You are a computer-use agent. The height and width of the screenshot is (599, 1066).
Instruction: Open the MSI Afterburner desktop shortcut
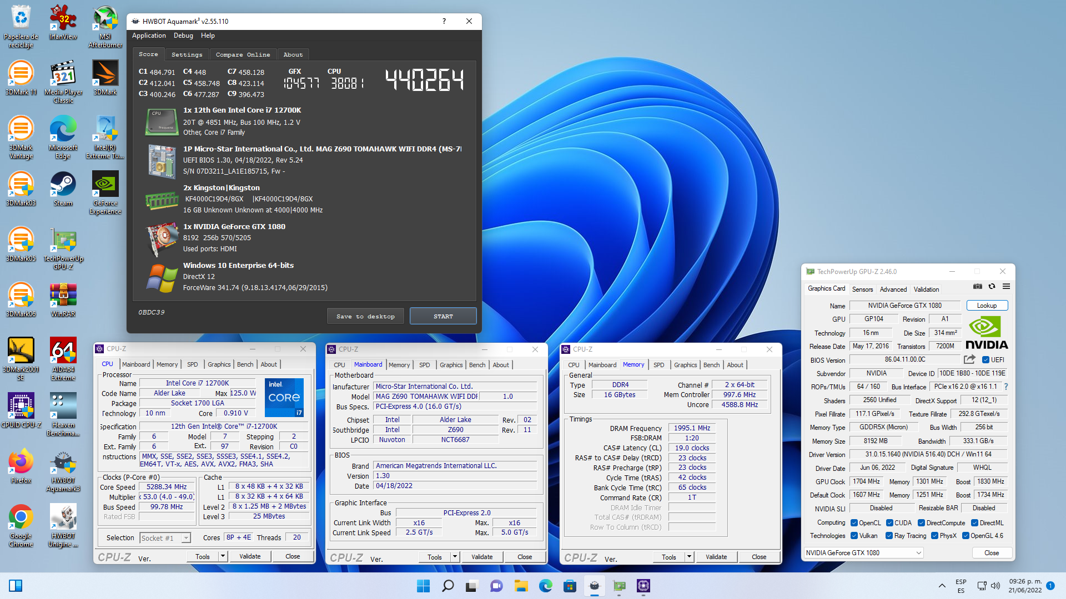click(x=105, y=26)
